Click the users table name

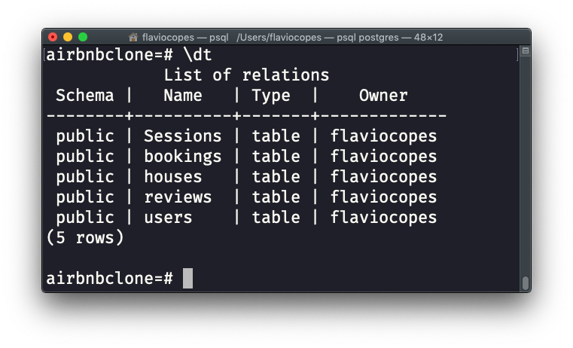pos(168,218)
